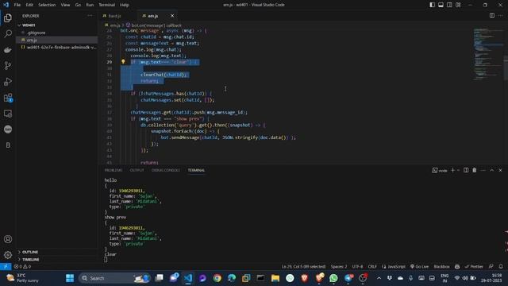This screenshot has width=508, height=286.
Task: Split the terminal panel
Action: [466, 170]
